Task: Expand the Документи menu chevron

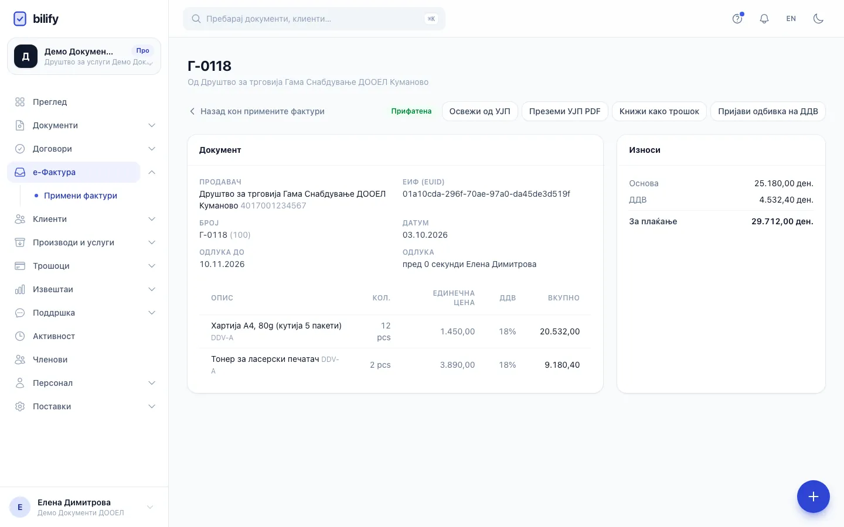Action: (152, 125)
